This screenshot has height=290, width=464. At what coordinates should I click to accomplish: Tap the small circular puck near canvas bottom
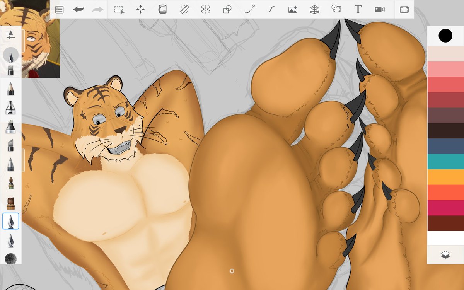[x=232, y=271]
